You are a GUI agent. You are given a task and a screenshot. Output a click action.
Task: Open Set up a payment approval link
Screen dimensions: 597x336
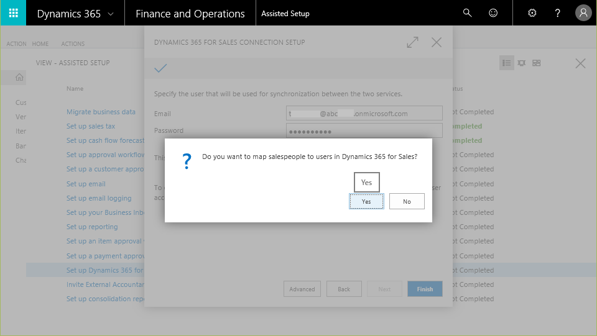click(x=106, y=256)
